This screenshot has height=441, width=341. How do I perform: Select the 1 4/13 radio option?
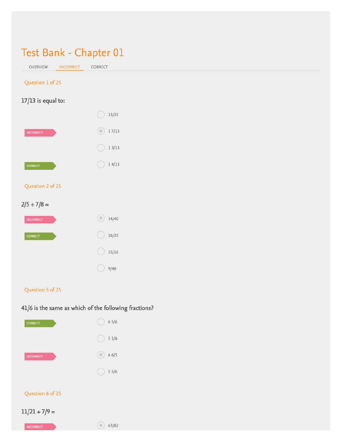point(101,164)
